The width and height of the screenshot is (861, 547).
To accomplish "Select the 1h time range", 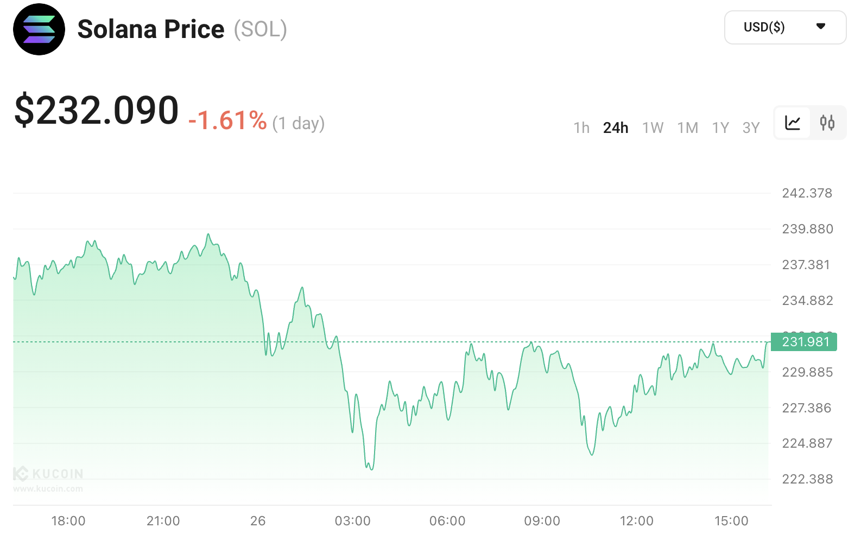I will [x=581, y=128].
